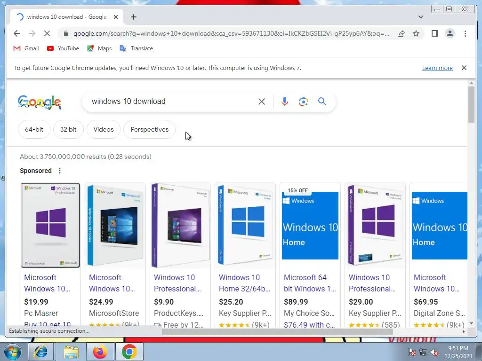This screenshot has height=361, width=482.
Task: Click the forward navigation arrow
Action: pyautogui.click(x=32, y=33)
